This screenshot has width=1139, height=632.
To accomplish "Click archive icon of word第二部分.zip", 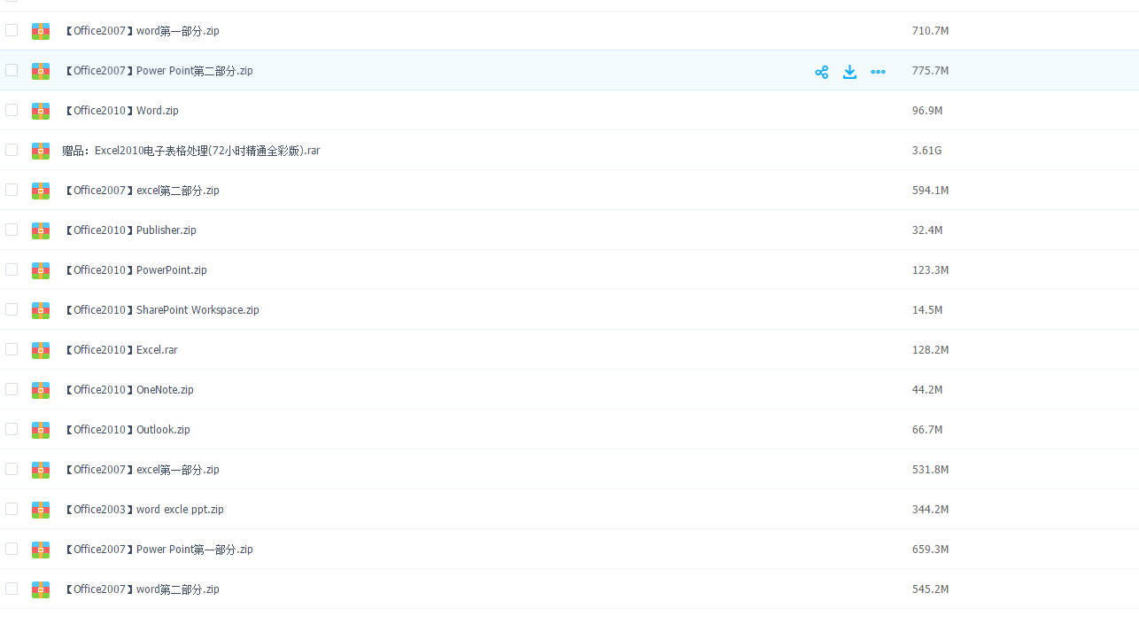I will [x=41, y=589].
